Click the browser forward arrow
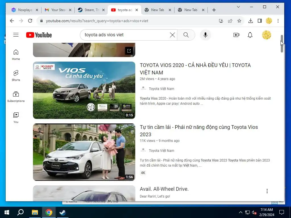This screenshot has width=291, height=218. coord(21,21)
